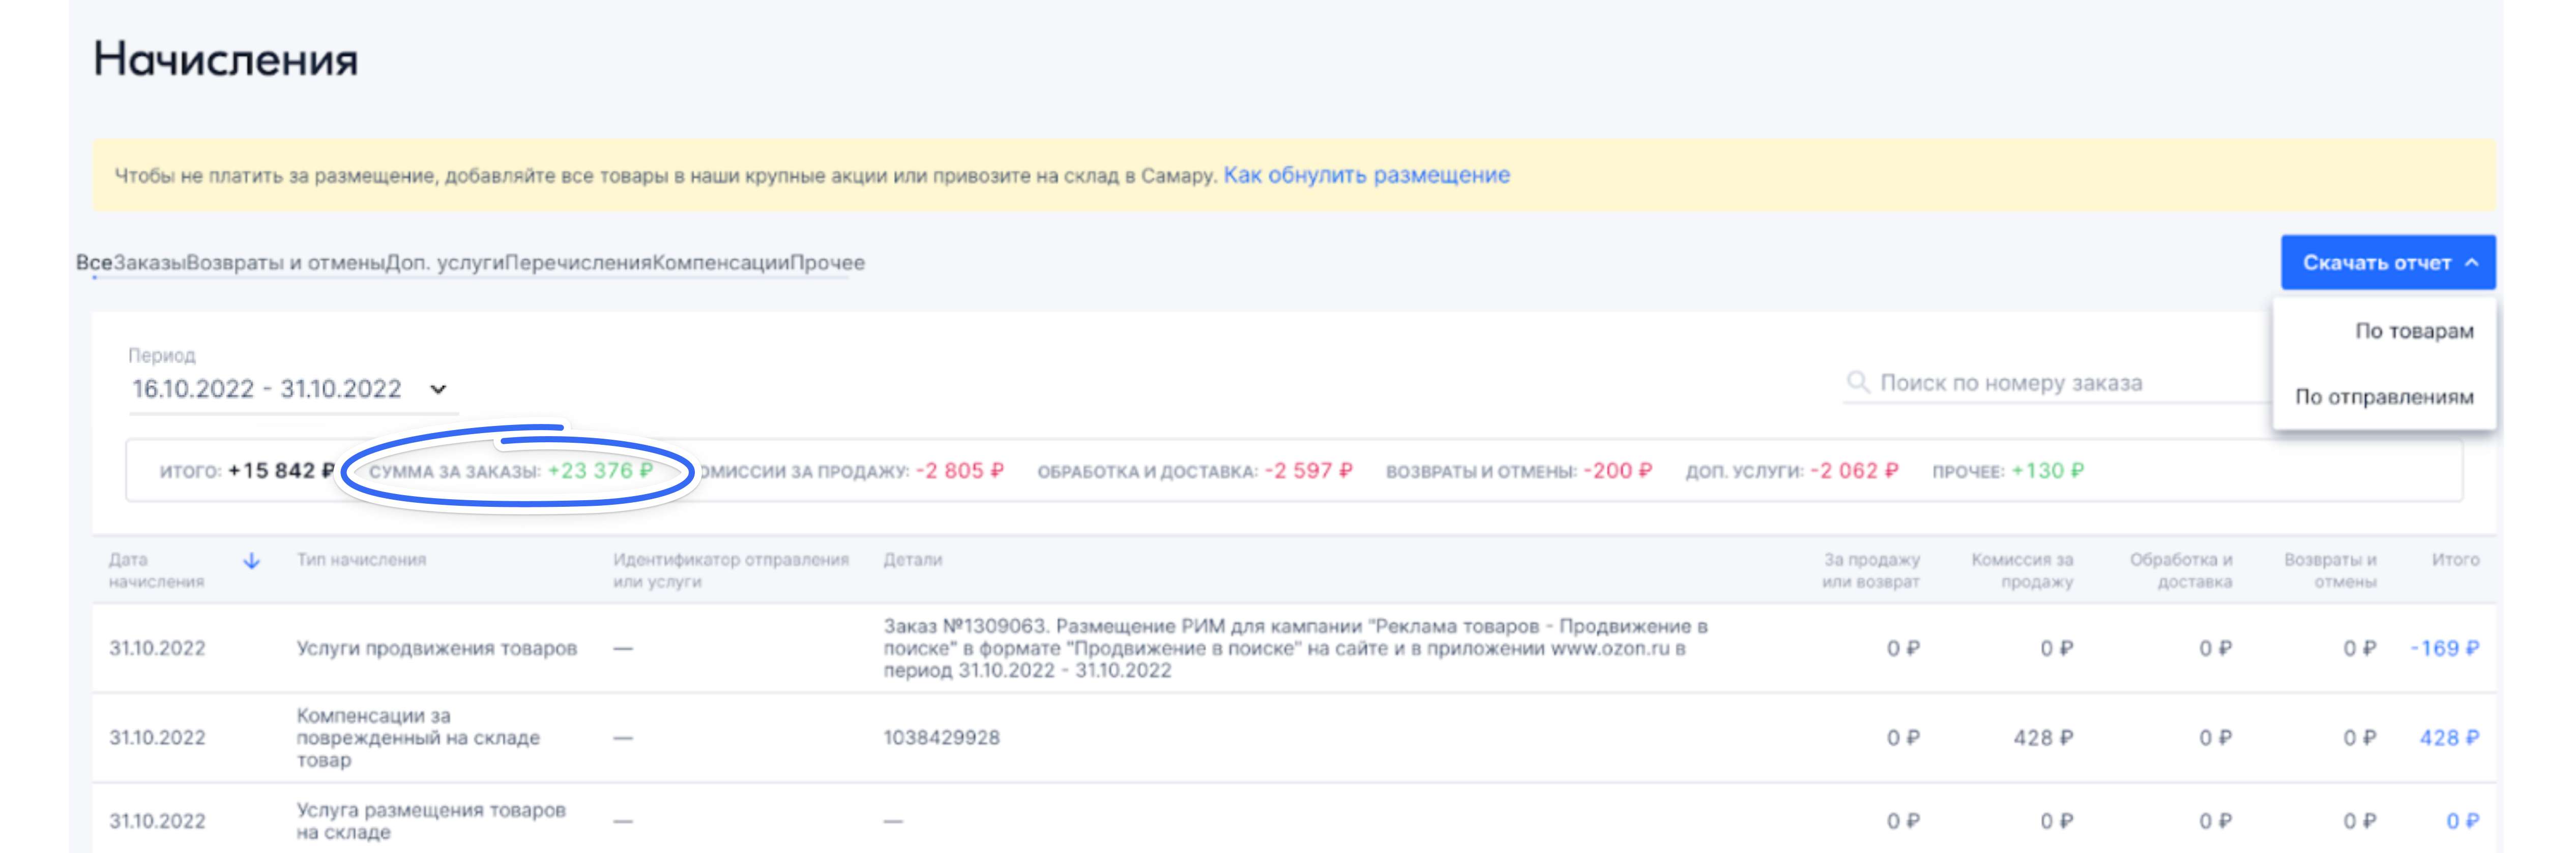
Task: Click Обработка и доставка: -2 597 ₽
Action: point(1194,470)
